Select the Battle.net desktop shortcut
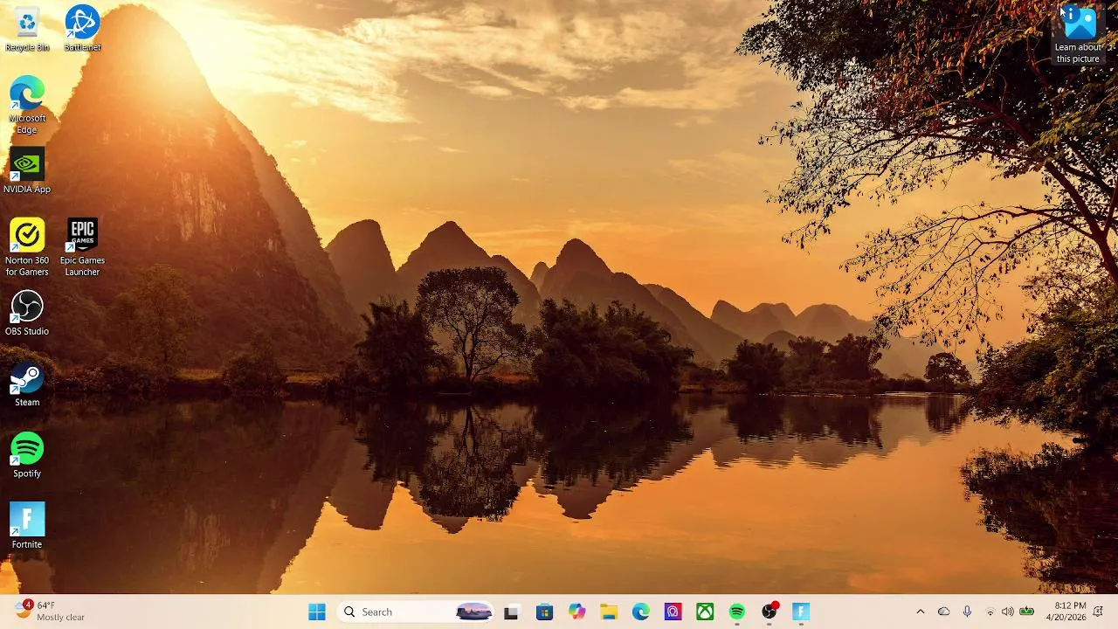Viewport: 1118px width, 629px height. (82, 29)
